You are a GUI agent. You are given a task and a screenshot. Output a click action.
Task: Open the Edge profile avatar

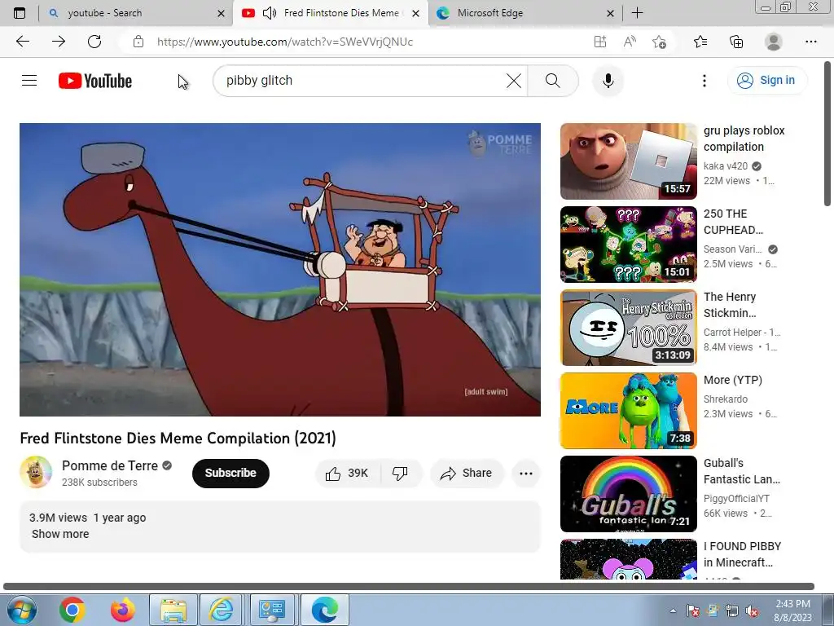click(774, 42)
